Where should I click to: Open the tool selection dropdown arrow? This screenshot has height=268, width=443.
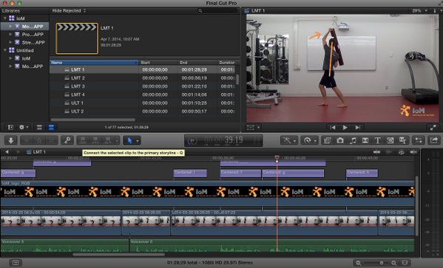pos(138,140)
